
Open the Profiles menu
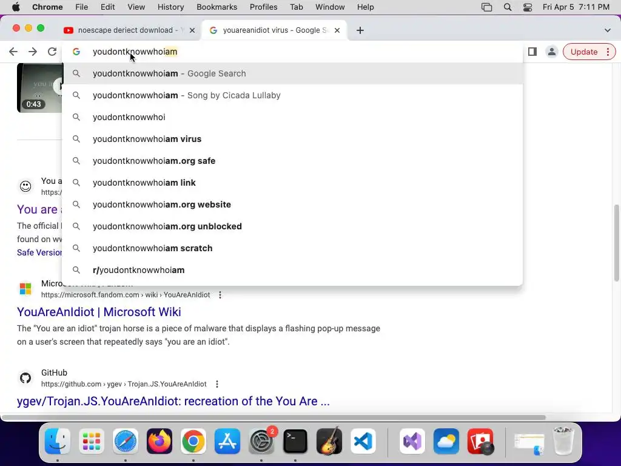[263, 7]
